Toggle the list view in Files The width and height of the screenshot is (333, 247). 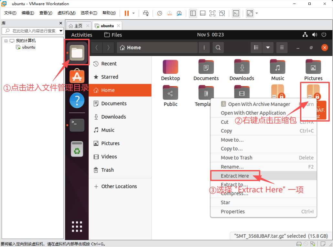256,48
